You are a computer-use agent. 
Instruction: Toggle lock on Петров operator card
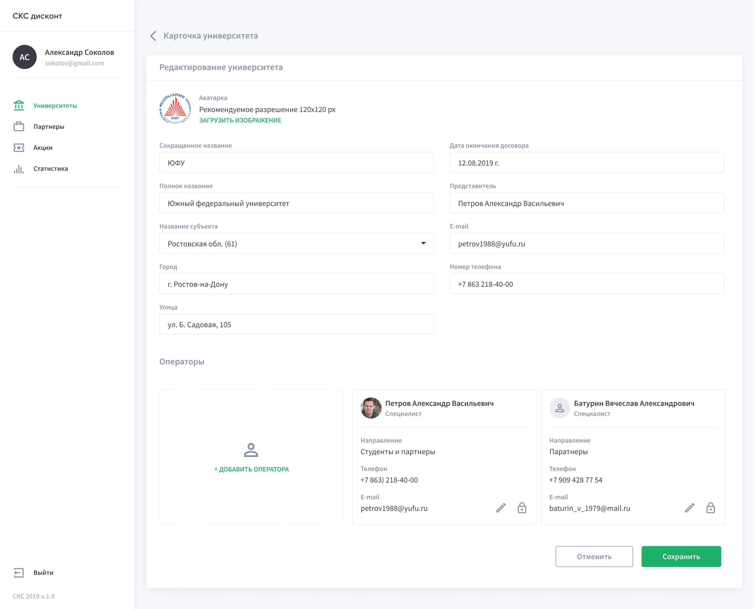point(522,508)
